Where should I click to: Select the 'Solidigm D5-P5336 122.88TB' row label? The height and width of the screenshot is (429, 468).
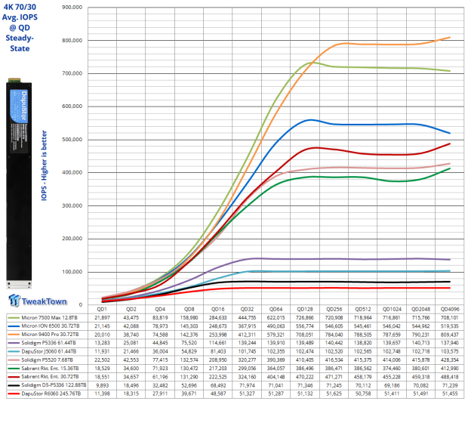tap(54, 385)
